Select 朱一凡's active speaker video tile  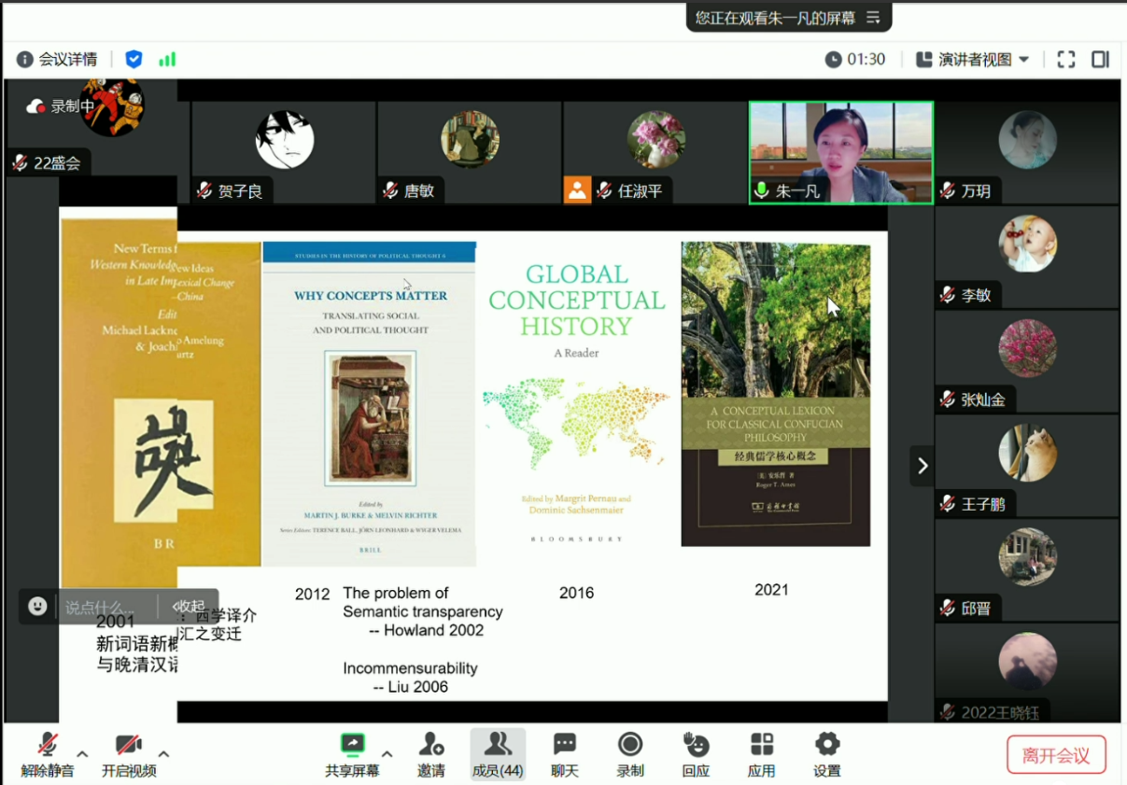point(841,152)
